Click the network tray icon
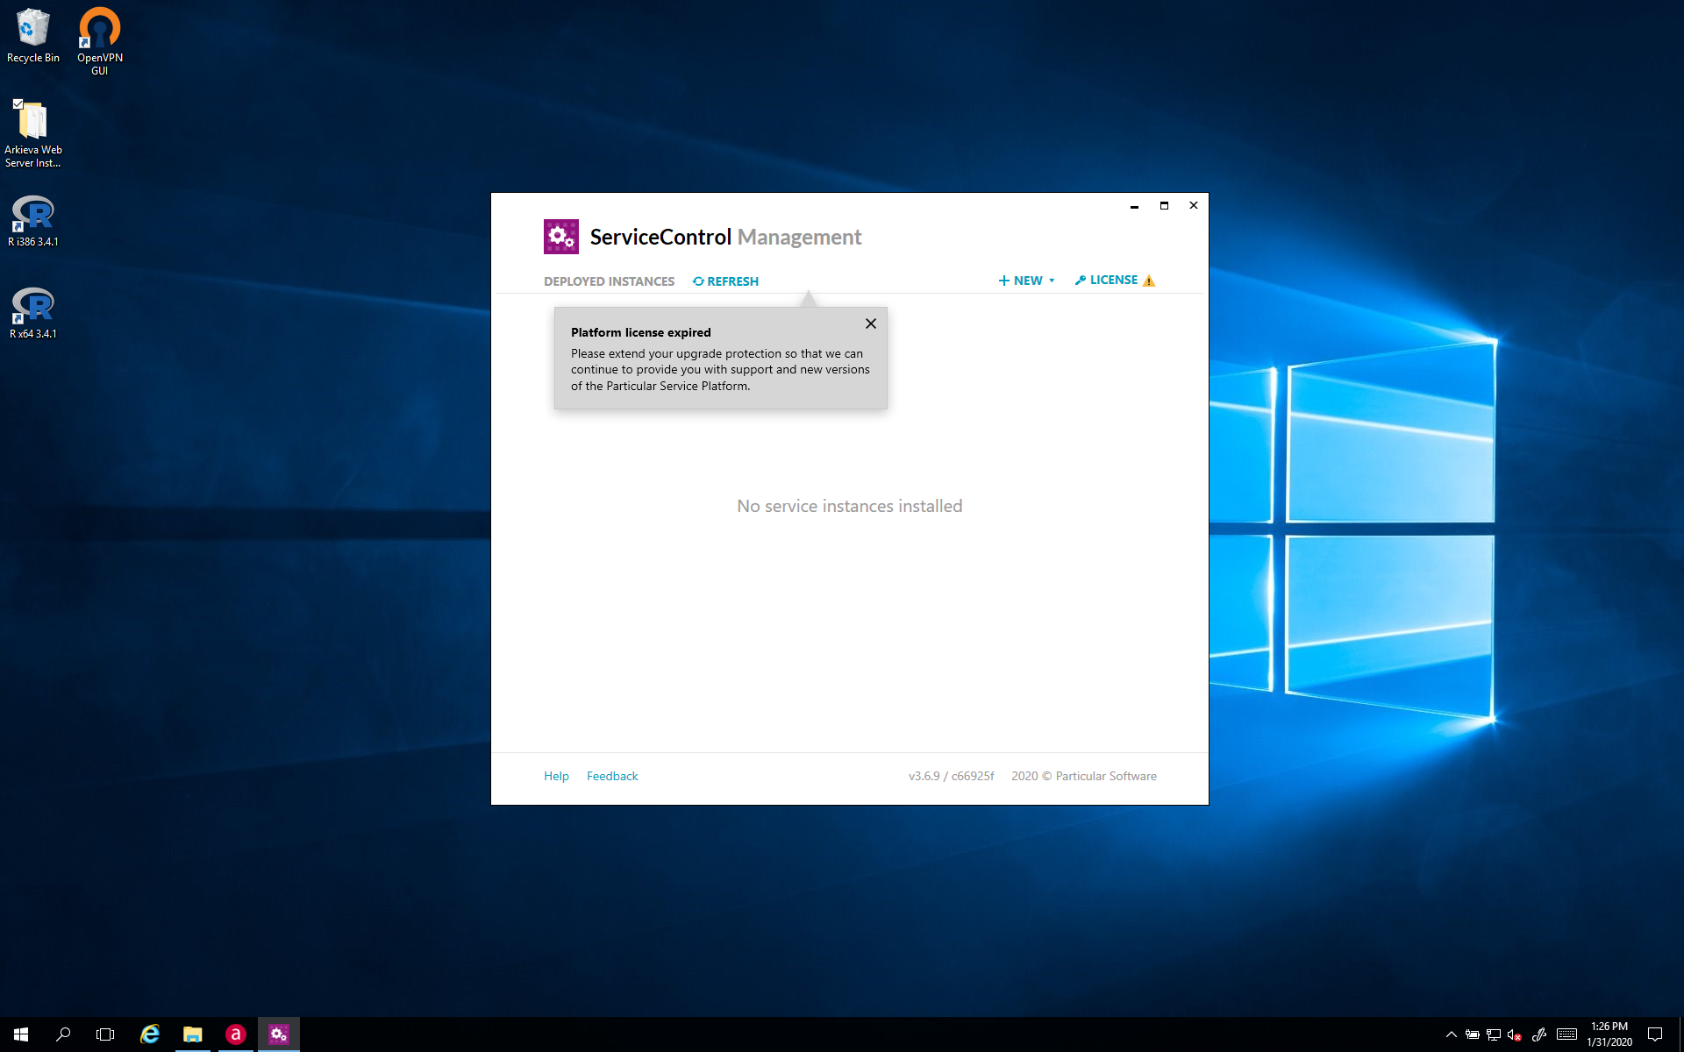This screenshot has height=1052, width=1684. click(1493, 1034)
